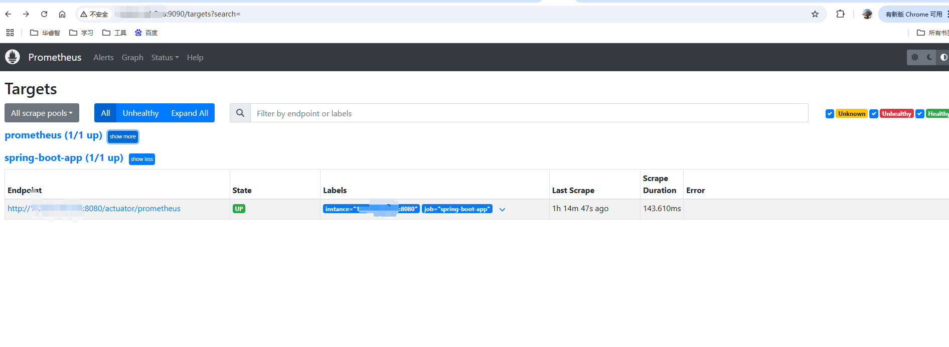Open the 所有书签 folder
Viewport: 949px width, 347px height.
click(x=933, y=33)
